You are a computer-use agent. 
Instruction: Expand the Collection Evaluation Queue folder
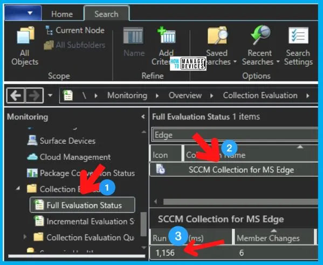(25, 237)
